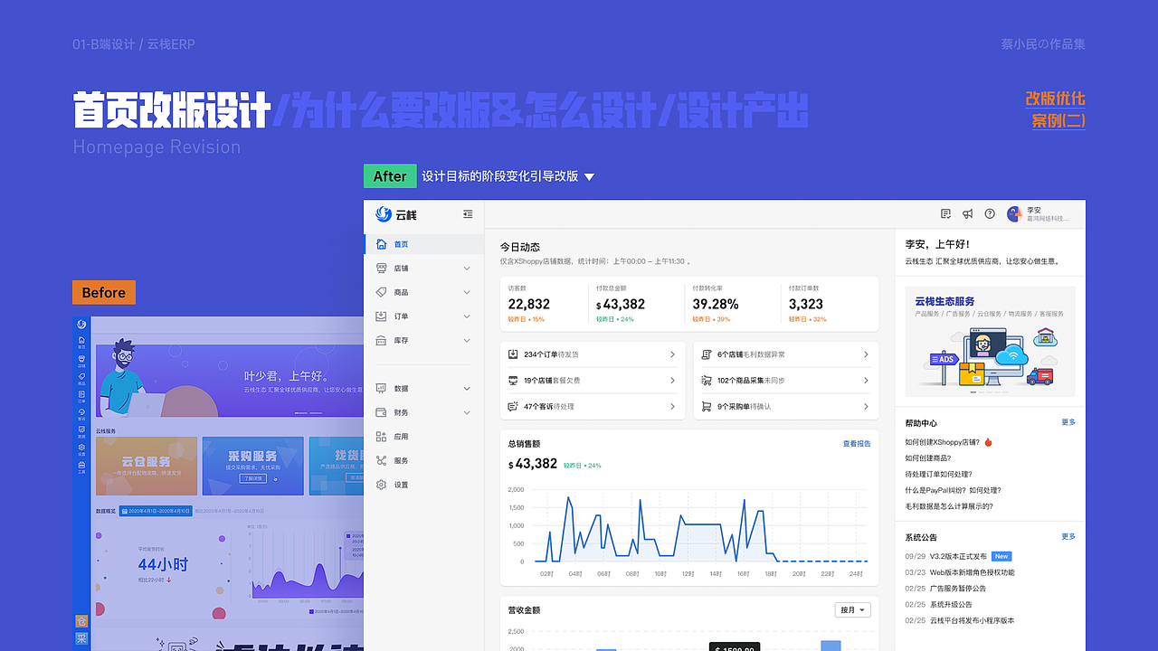Click the 李安 user avatar
This screenshot has height=651, width=1158.
[x=1014, y=213]
